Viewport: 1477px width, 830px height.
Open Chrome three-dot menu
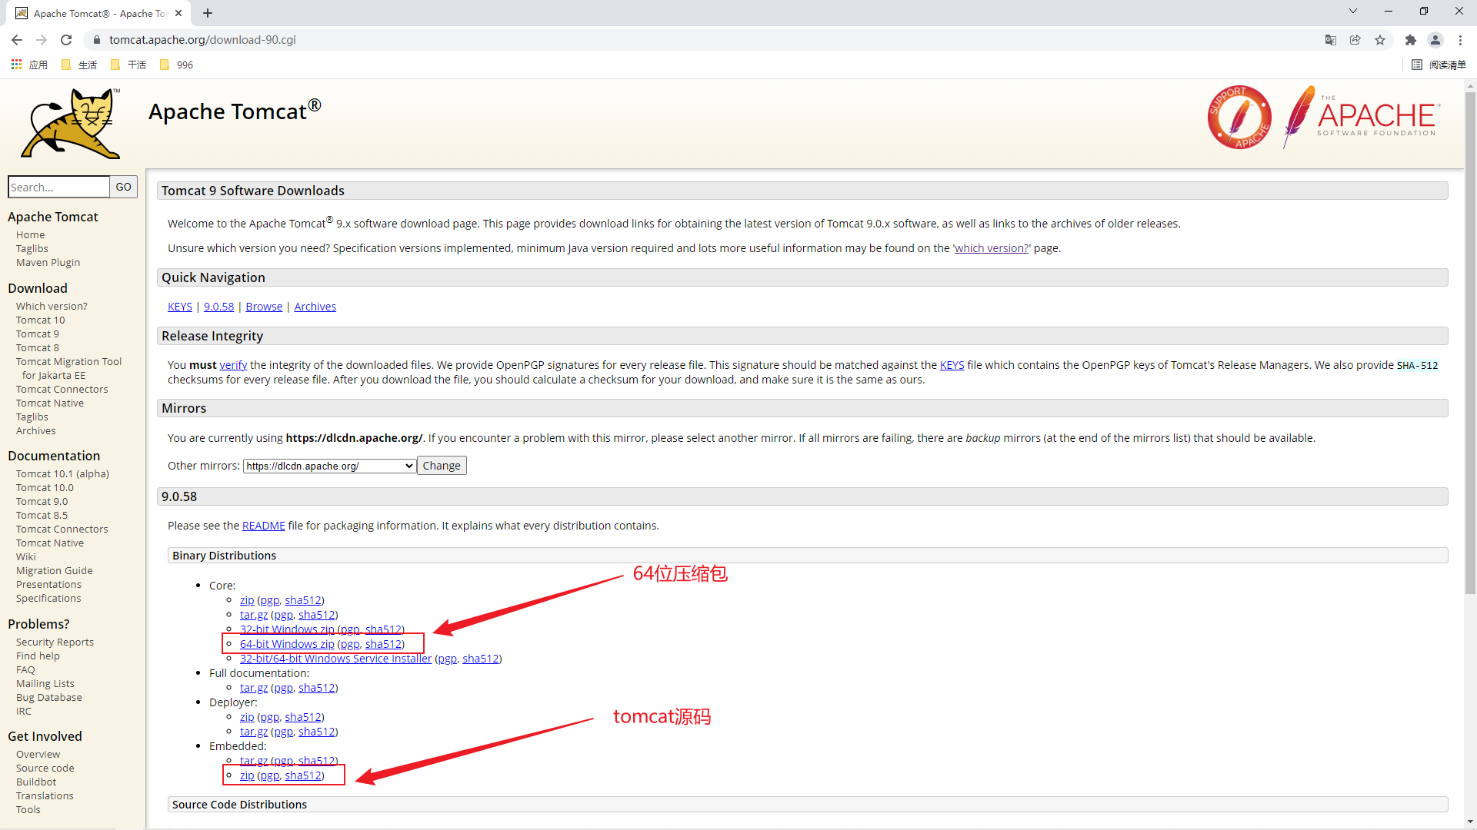pyautogui.click(x=1460, y=40)
